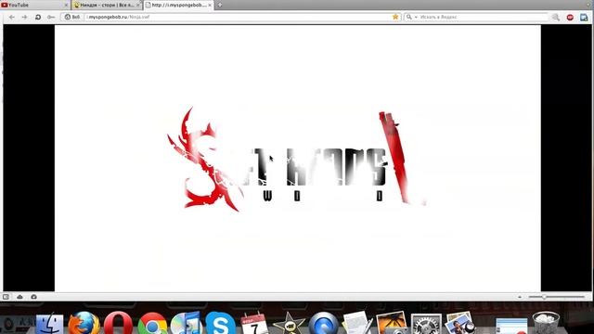This screenshot has height=334, width=594.
Task: Click the red ad-block extension icon
Action: click(570, 17)
